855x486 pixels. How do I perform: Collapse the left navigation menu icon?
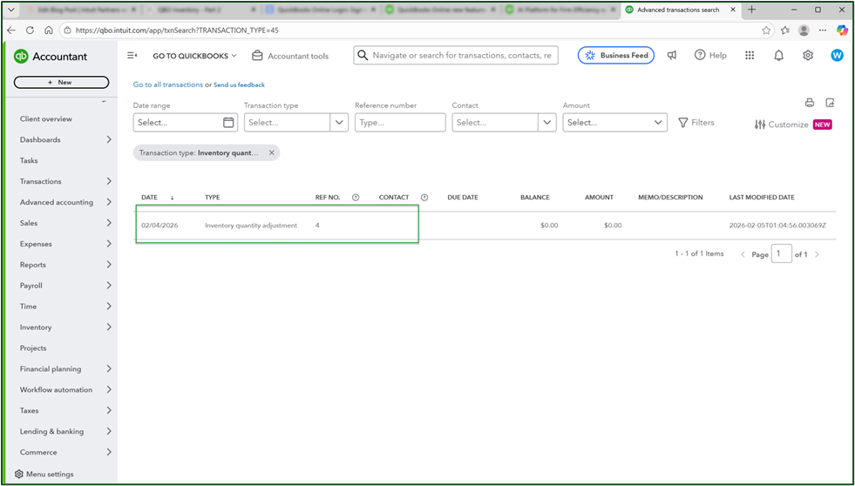tap(132, 56)
